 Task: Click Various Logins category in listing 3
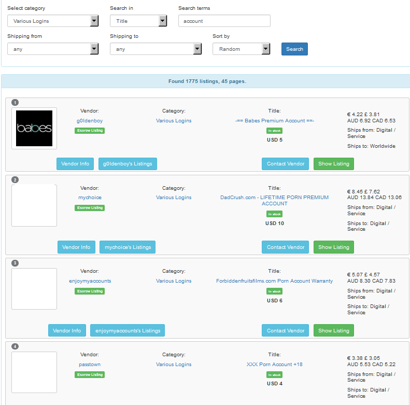(x=174, y=281)
